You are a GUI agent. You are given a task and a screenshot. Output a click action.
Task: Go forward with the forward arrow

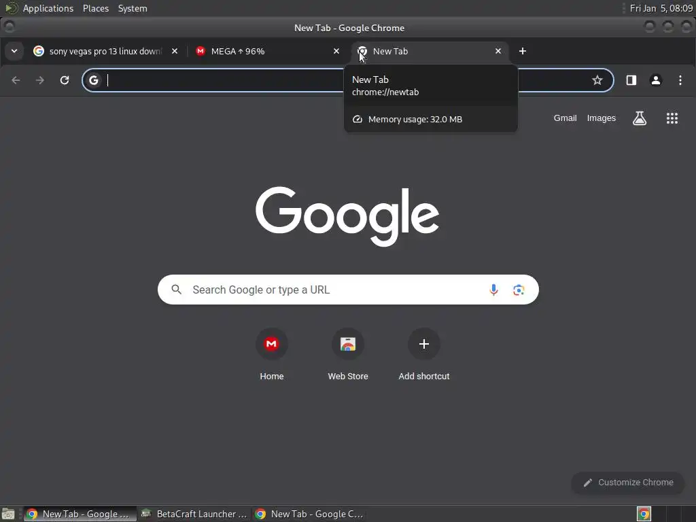click(x=40, y=80)
